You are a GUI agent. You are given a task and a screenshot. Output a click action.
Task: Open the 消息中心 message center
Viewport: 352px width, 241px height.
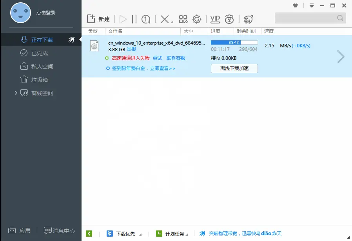point(59,231)
